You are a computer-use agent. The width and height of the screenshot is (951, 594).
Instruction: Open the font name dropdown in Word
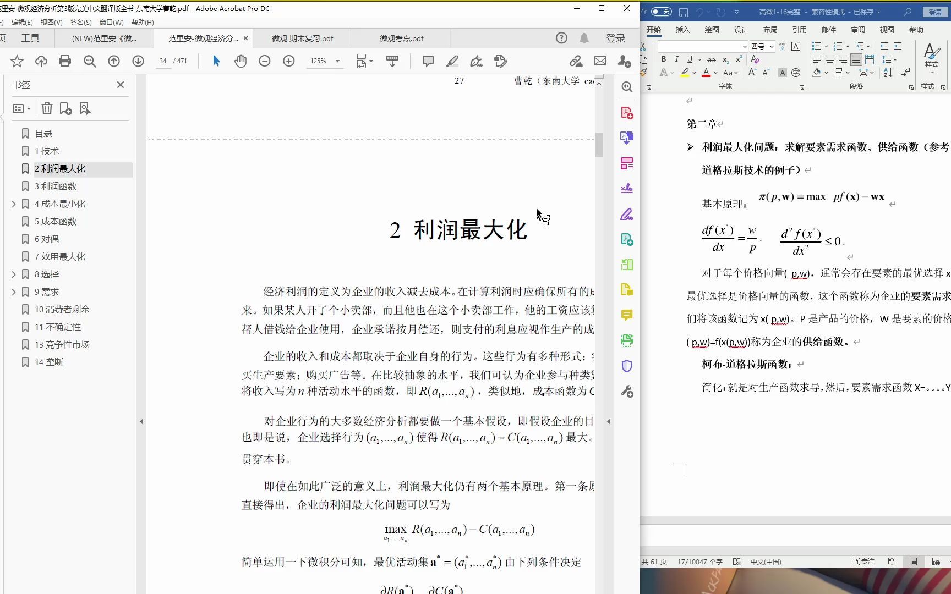pyautogui.click(x=745, y=46)
